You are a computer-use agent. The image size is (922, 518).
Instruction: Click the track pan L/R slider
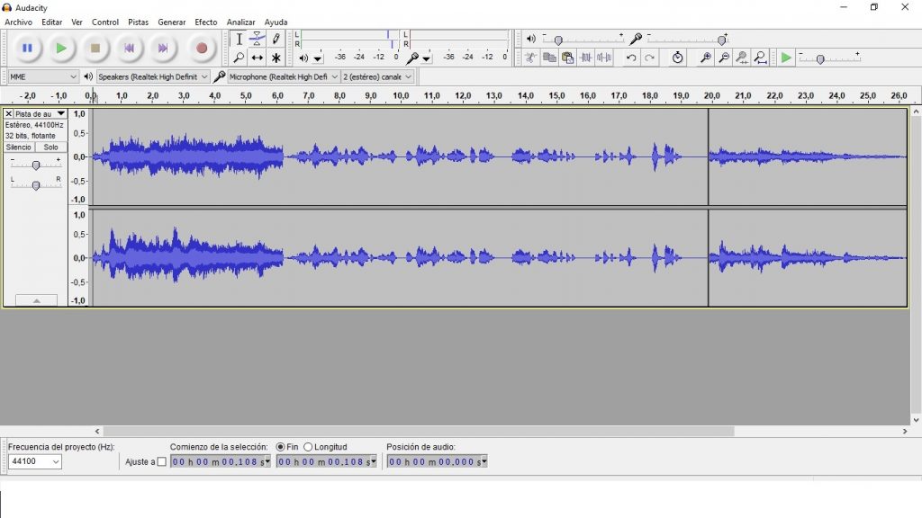tap(35, 185)
